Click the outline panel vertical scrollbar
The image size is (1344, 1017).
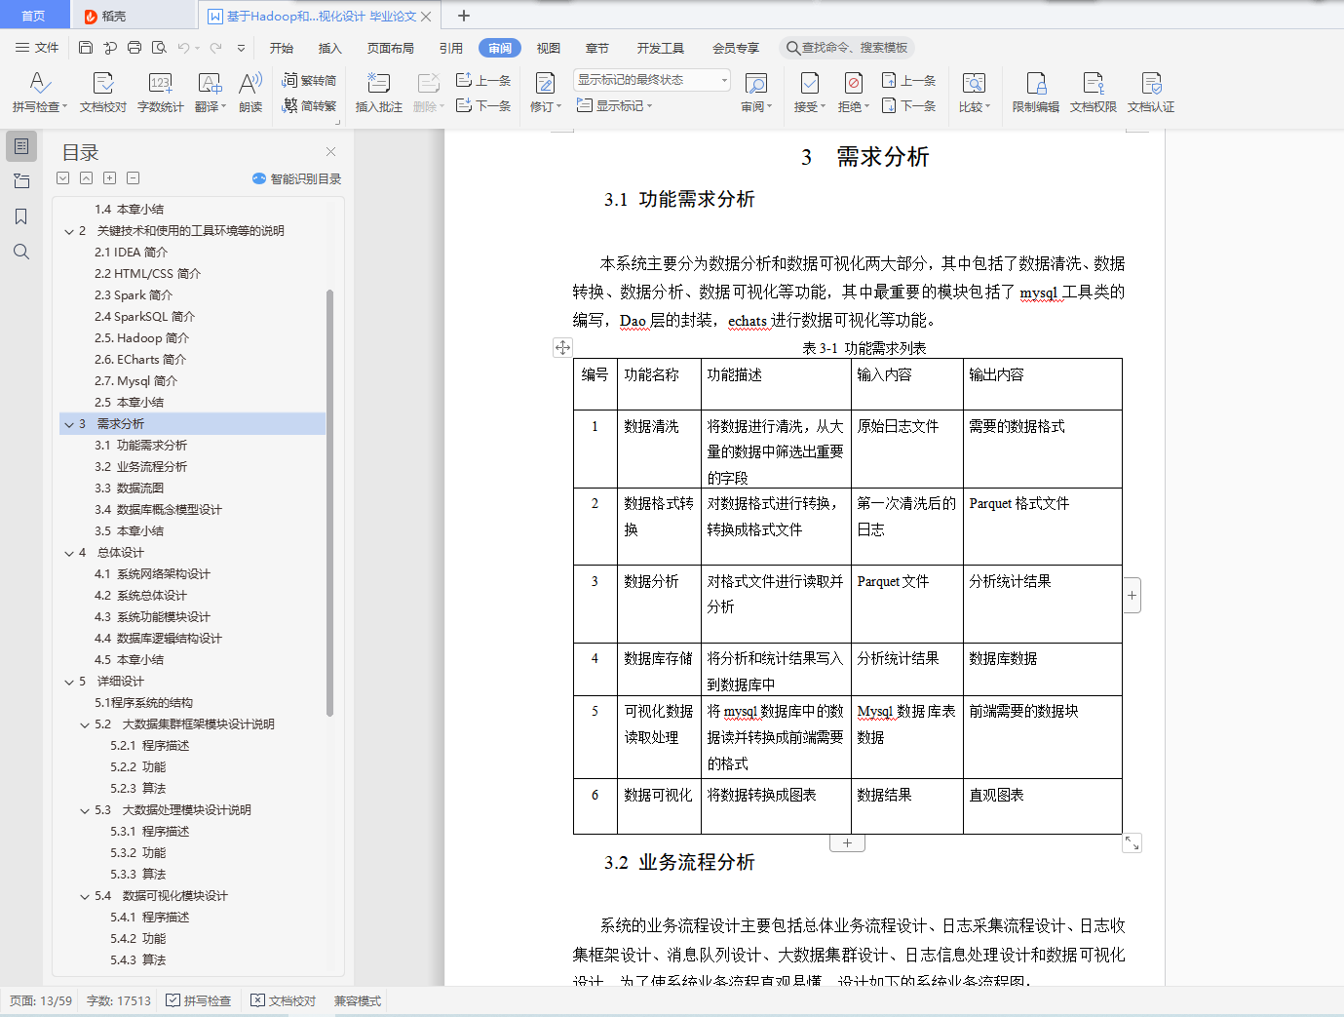(x=329, y=502)
